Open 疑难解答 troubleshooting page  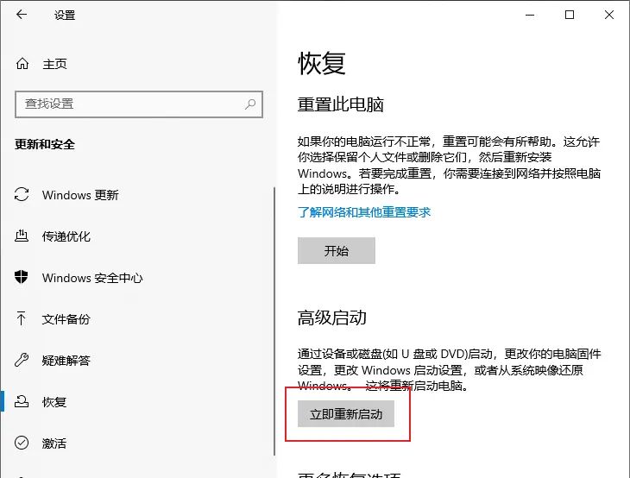66,361
